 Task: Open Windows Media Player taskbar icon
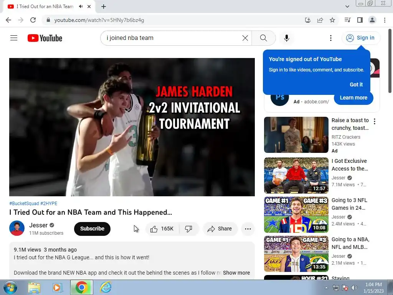coord(58,287)
